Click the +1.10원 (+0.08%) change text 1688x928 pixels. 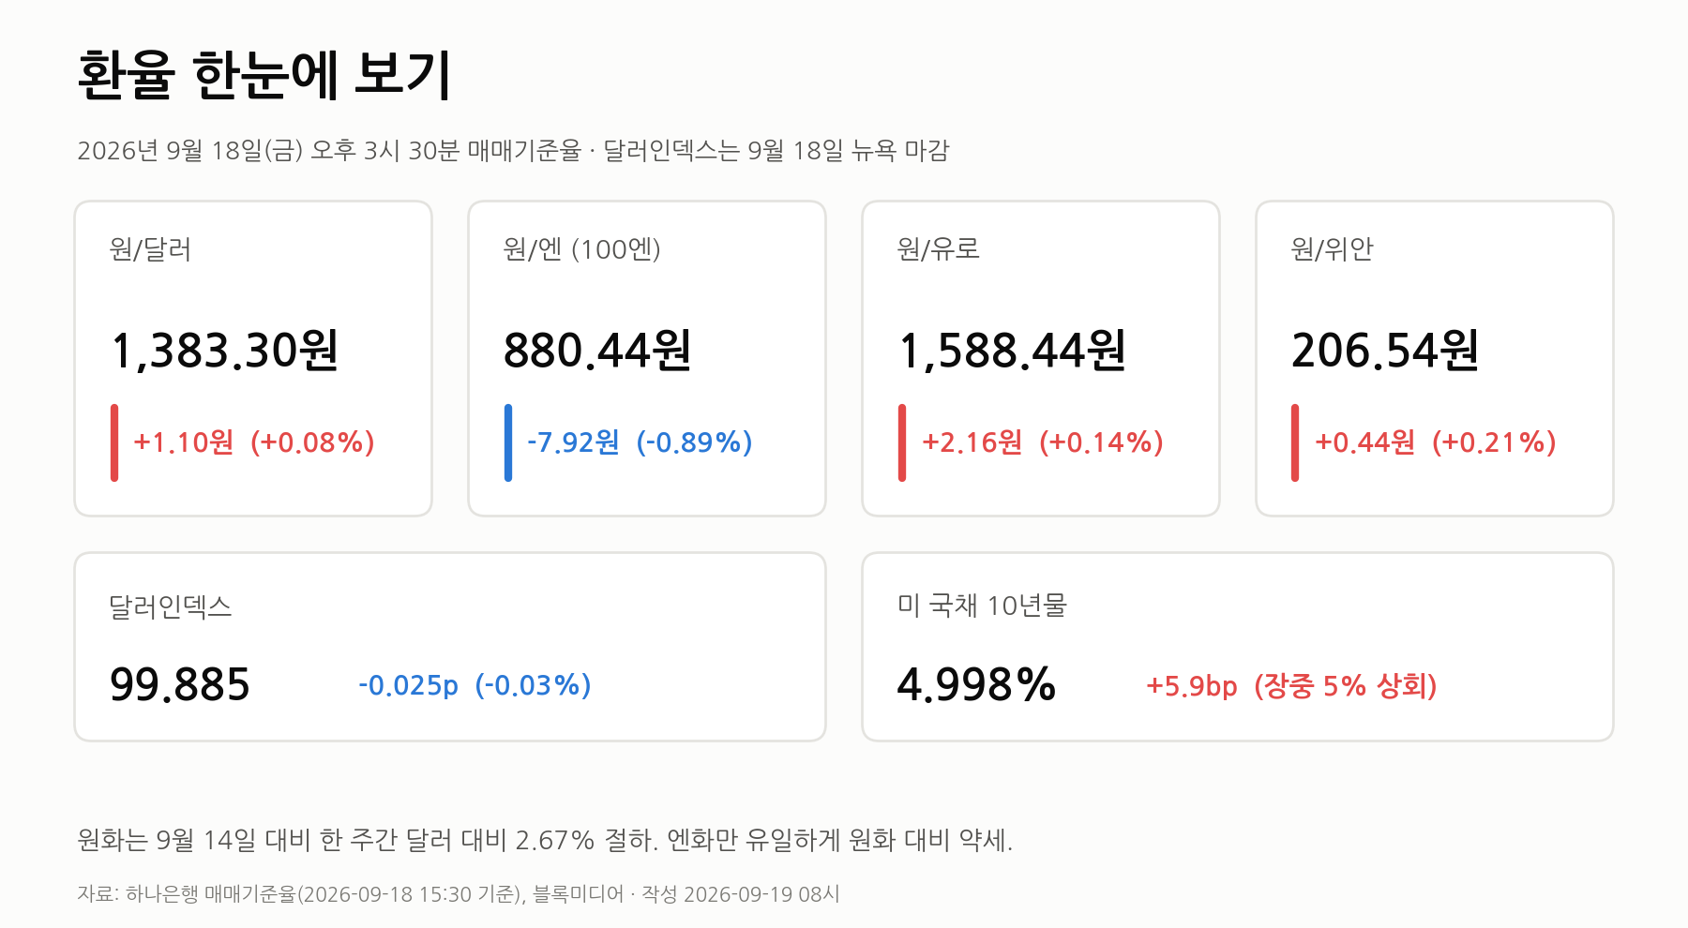254,442
